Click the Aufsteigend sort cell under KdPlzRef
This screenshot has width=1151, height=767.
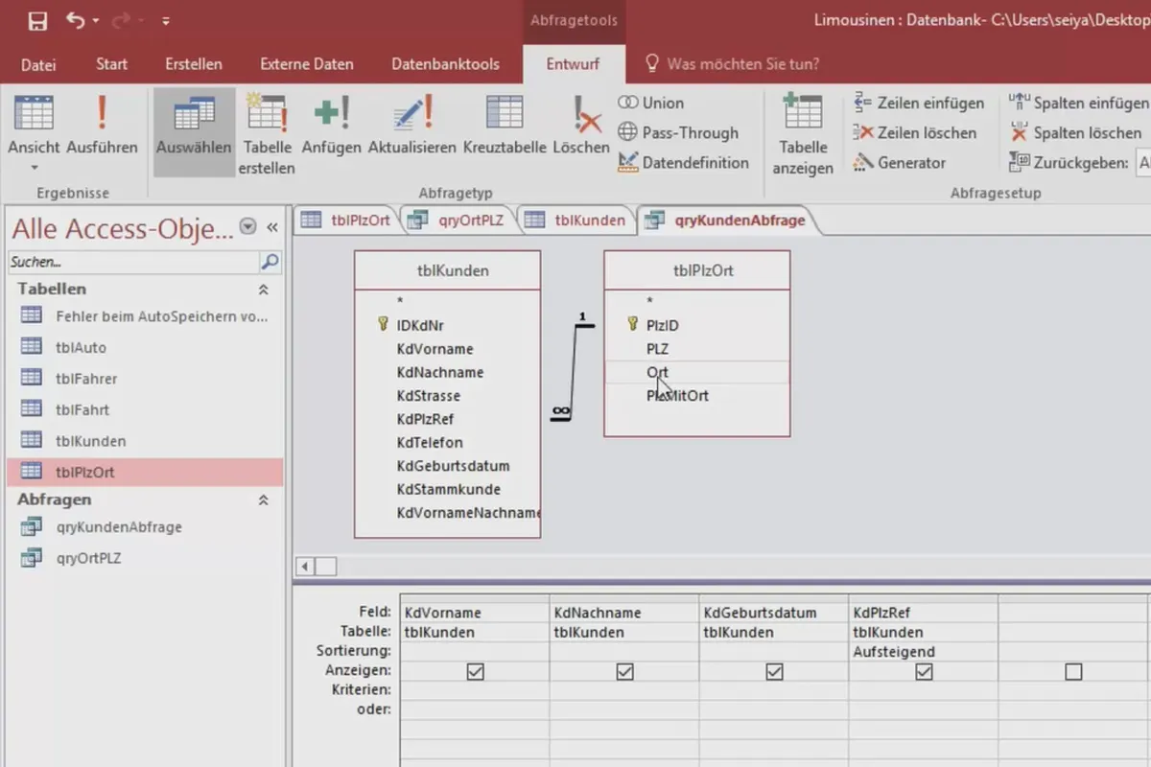click(923, 652)
